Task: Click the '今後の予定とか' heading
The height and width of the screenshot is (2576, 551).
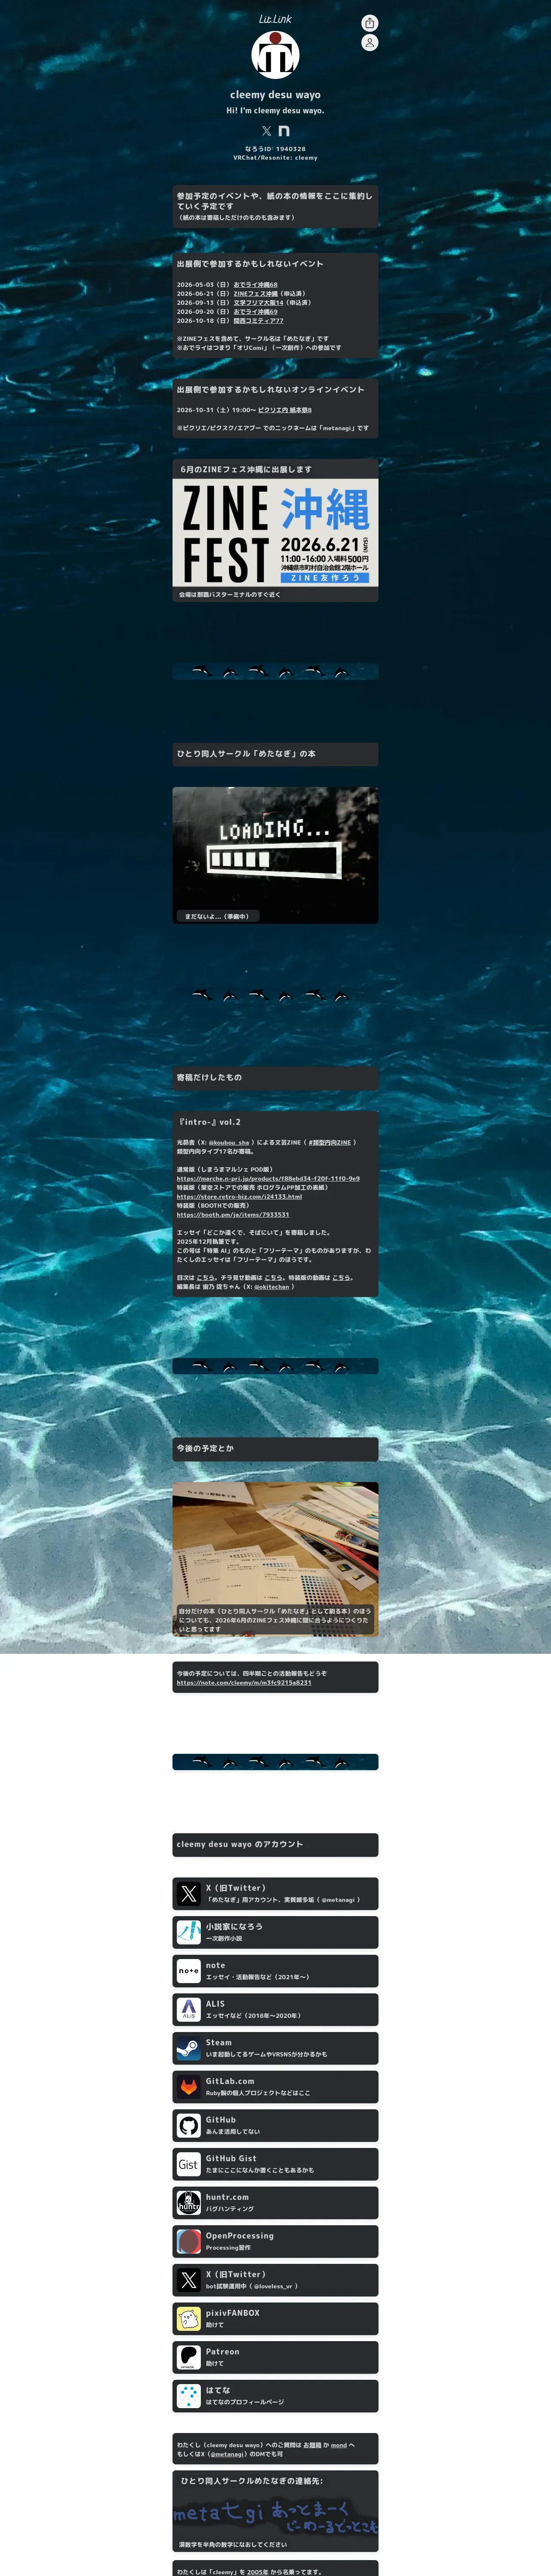Action: (x=205, y=1448)
